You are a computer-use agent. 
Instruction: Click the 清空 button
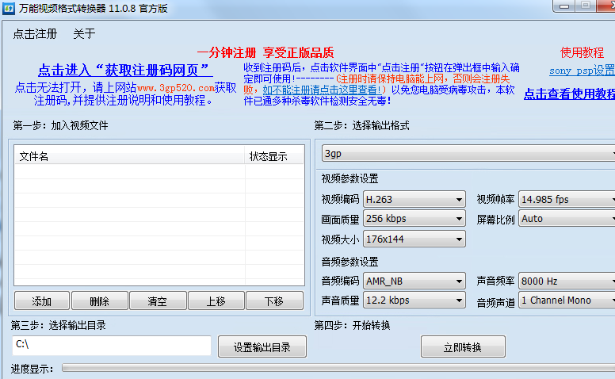[x=157, y=301]
